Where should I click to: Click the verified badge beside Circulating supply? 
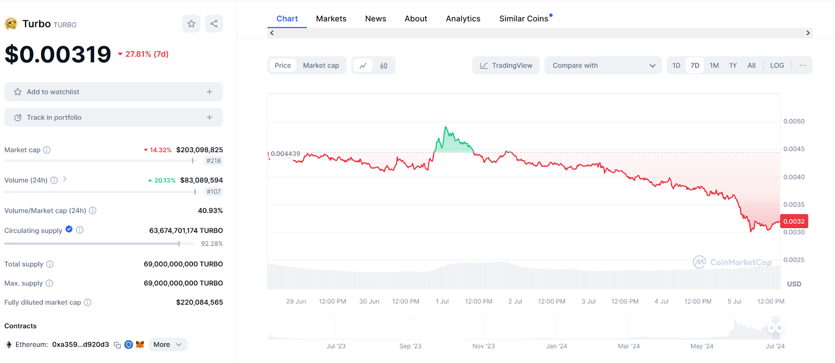69,229
